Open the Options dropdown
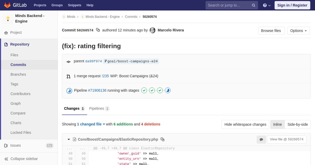 click(298, 31)
